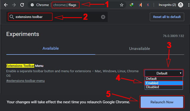Click the 'Enable a separate toolbar button' description
190x111 pixels.
[72, 73]
